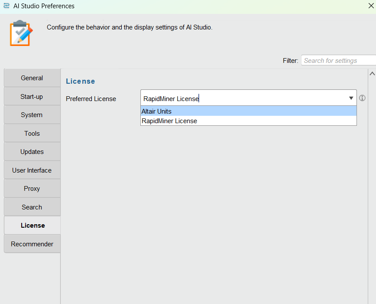Open the General preferences tab
The image size is (376, 304).
pyautogui.click(x=32, y=78)
